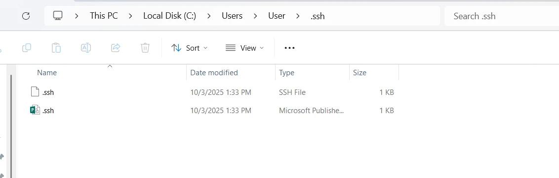The image size is (559, 178).
Task: Click the Search .ssh field
Action: pos(501,16)
